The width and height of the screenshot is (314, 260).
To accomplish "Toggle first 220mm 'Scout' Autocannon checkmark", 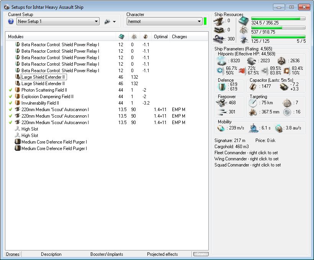I will pyautogui.click(x=10, y=110).
